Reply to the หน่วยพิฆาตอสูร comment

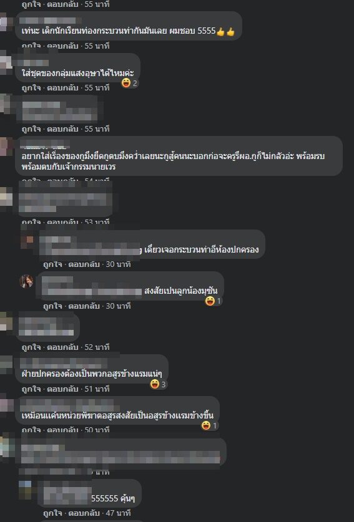click(62, 430)
